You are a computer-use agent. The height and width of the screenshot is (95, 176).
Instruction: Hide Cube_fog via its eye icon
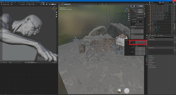point(173,29)
